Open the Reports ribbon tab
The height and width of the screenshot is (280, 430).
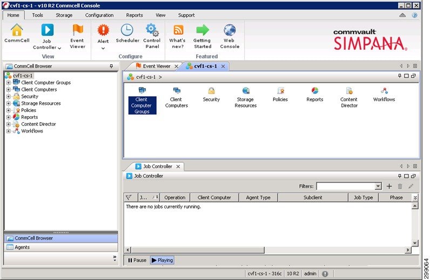(135, 15)
